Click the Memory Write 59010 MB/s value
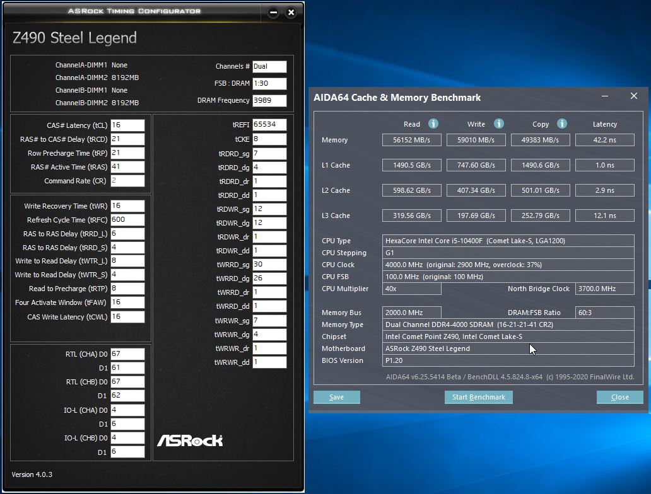Screen dimensions: 651x494 [476, 140]
